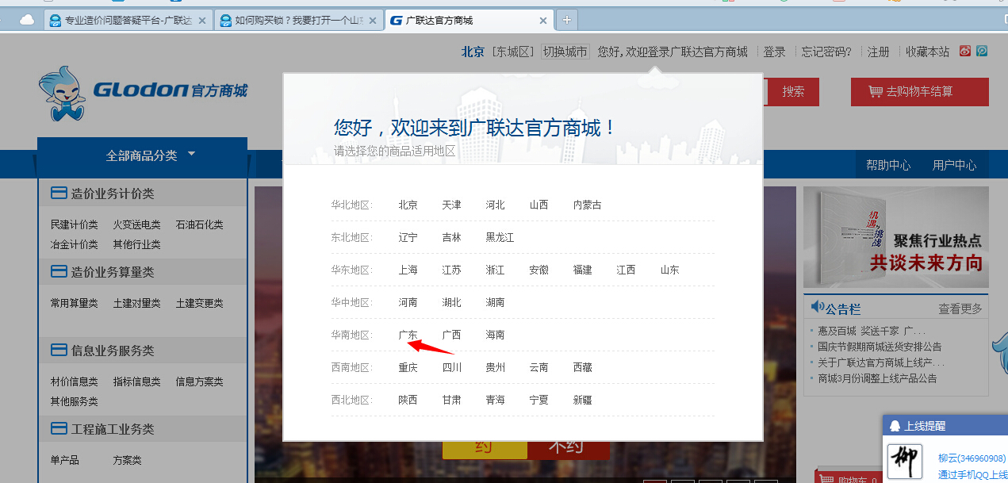Open 土建变更类 subcategory
The width and height of the screenshot is (1008, 483).
click(199, 303)
